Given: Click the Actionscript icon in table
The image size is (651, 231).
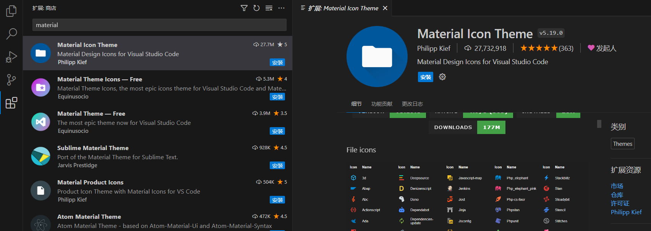Looking at the screenshot, I should click(x=353, y=210).
